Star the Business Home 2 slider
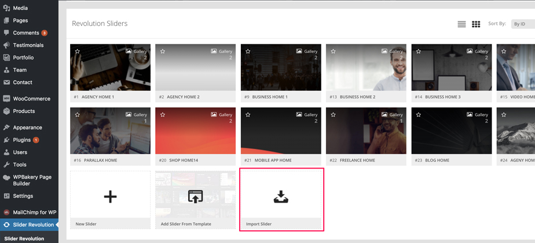 pyautogui.click(x=334, y=51)
